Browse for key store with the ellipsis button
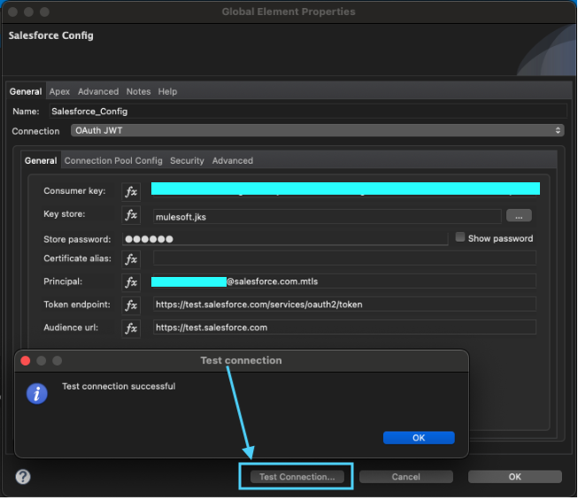The image size is (578, 500). click(x=518, y=215)
